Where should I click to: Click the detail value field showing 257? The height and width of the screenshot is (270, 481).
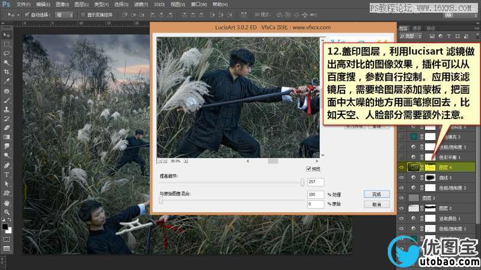tap(316, 182)
